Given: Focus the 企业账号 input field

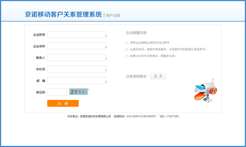Looking at the screenshot, I should 77,35.
